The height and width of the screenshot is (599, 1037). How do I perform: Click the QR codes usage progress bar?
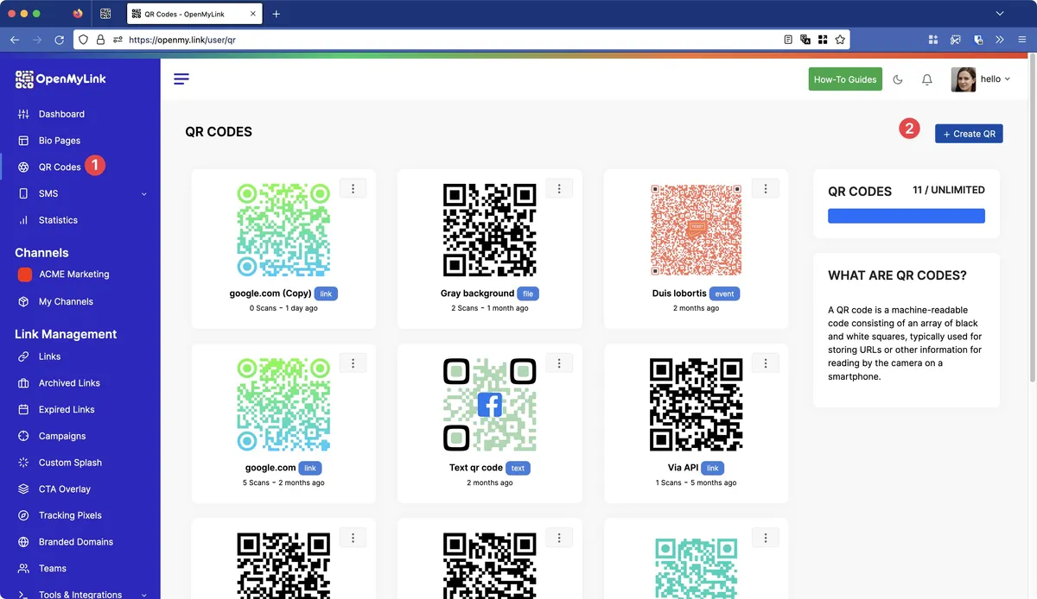pyautogui.click(x=907, y=216)
